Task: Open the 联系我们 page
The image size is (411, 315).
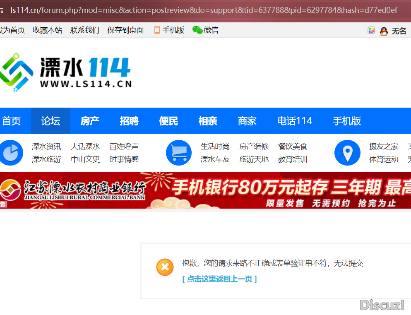Action: pos(84,30)
